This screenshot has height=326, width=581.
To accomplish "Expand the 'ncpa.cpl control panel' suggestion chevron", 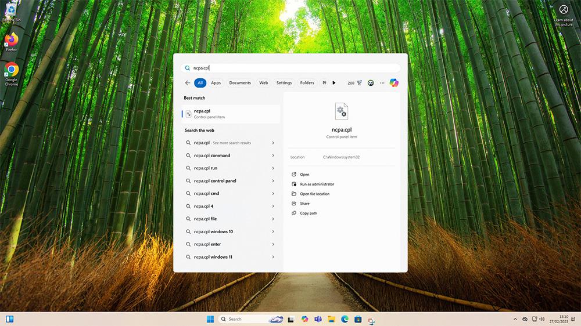I will (273, 181).
